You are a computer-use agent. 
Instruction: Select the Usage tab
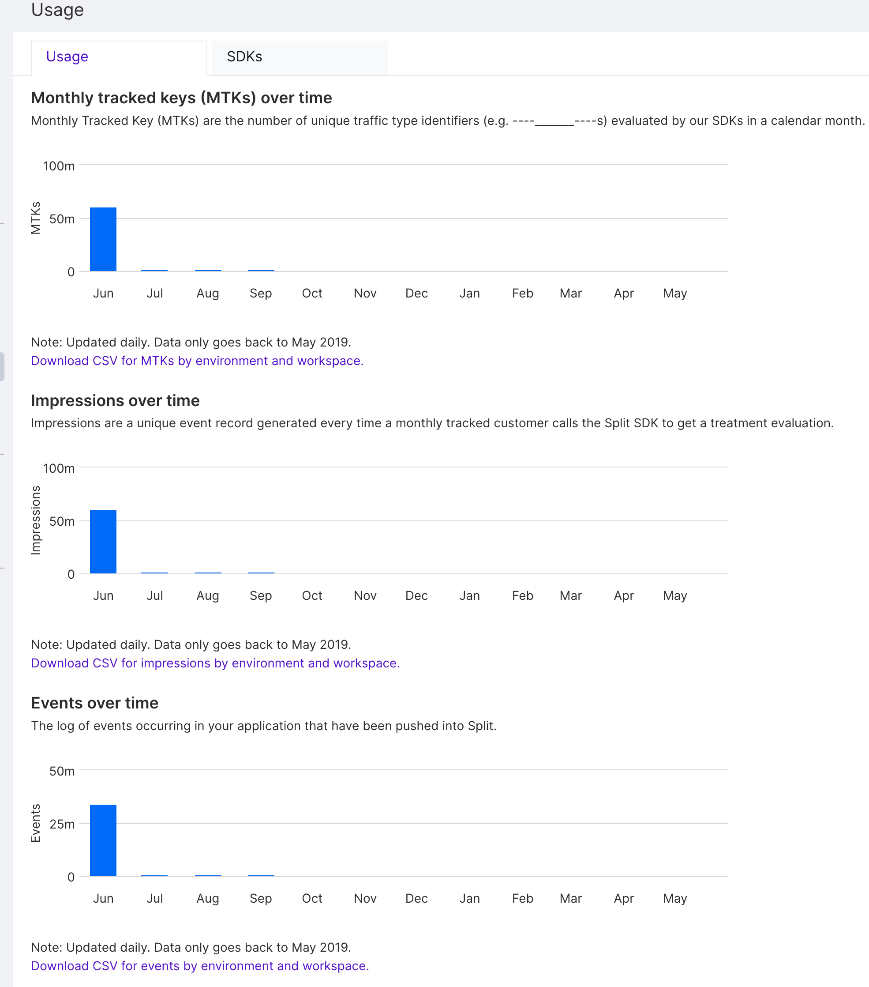pyautogui.click(x=67, y=57)
